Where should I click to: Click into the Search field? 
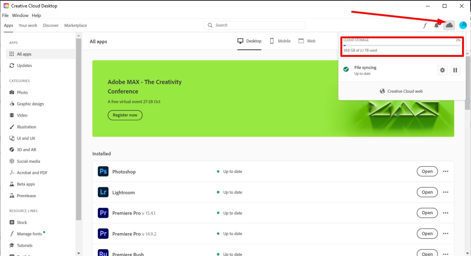(x=257, y=25)
